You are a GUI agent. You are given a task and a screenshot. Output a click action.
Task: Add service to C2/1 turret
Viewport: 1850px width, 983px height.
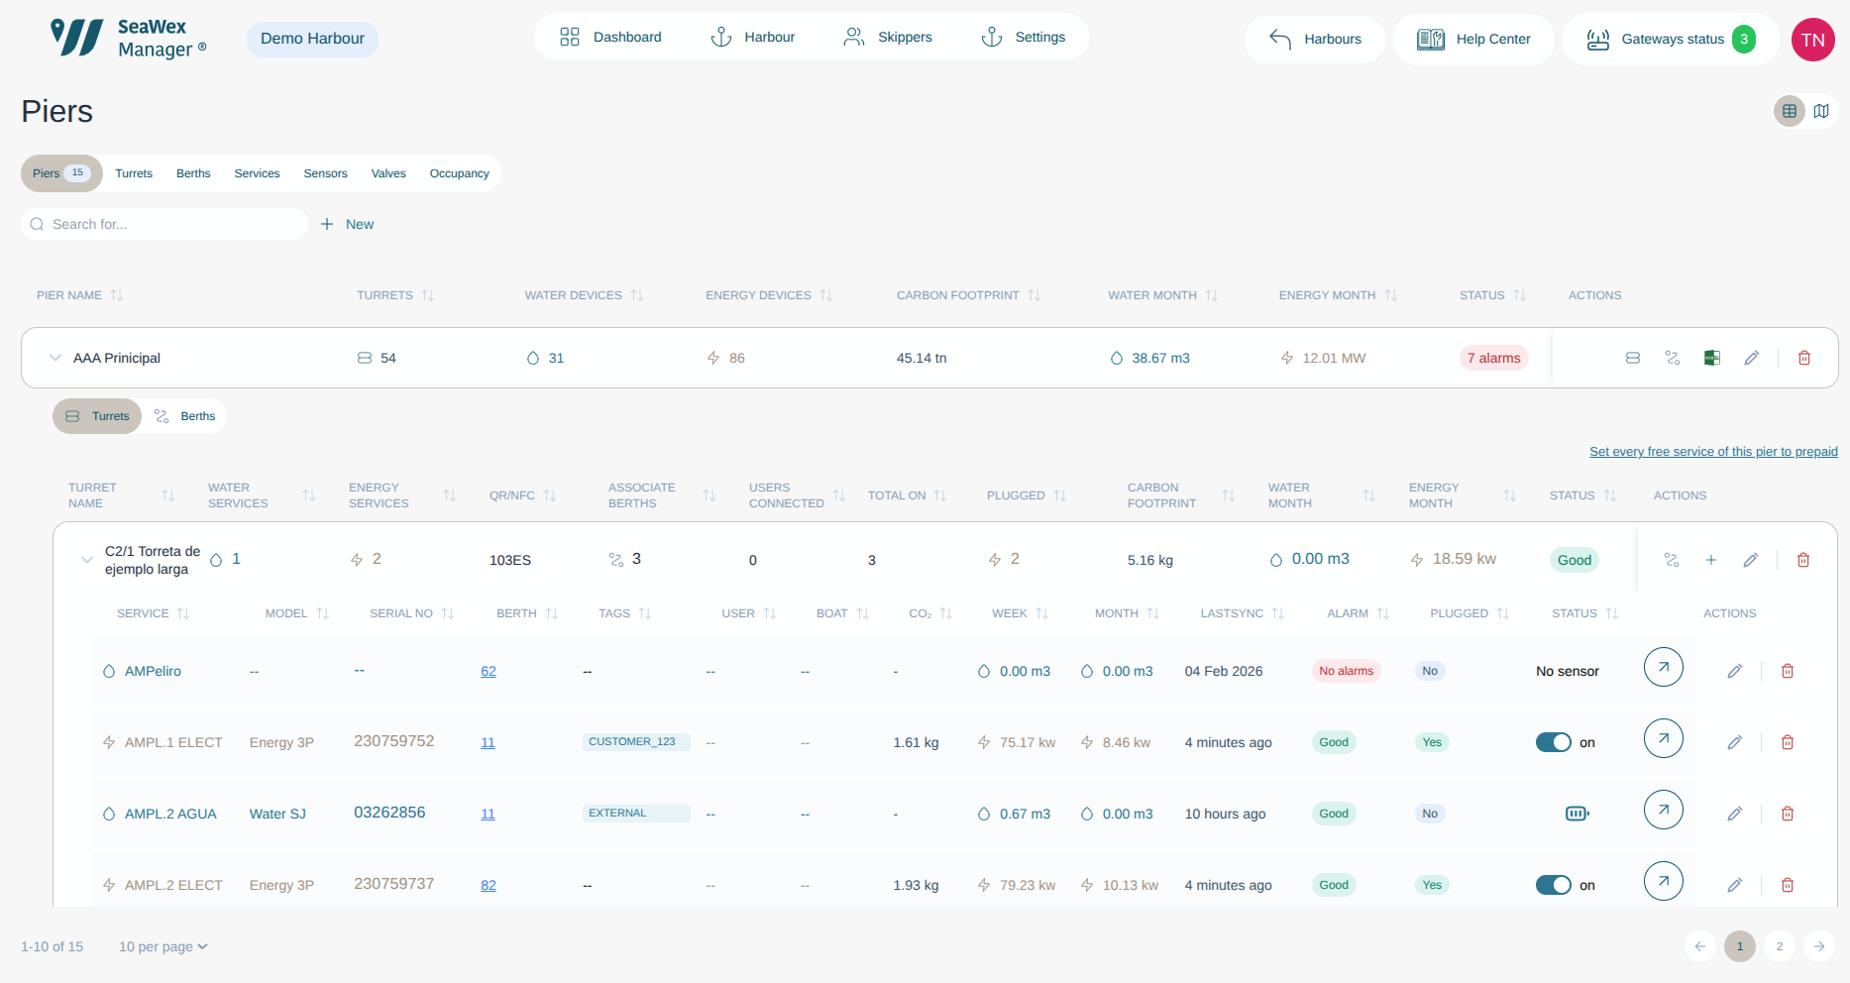(1711, 560)
